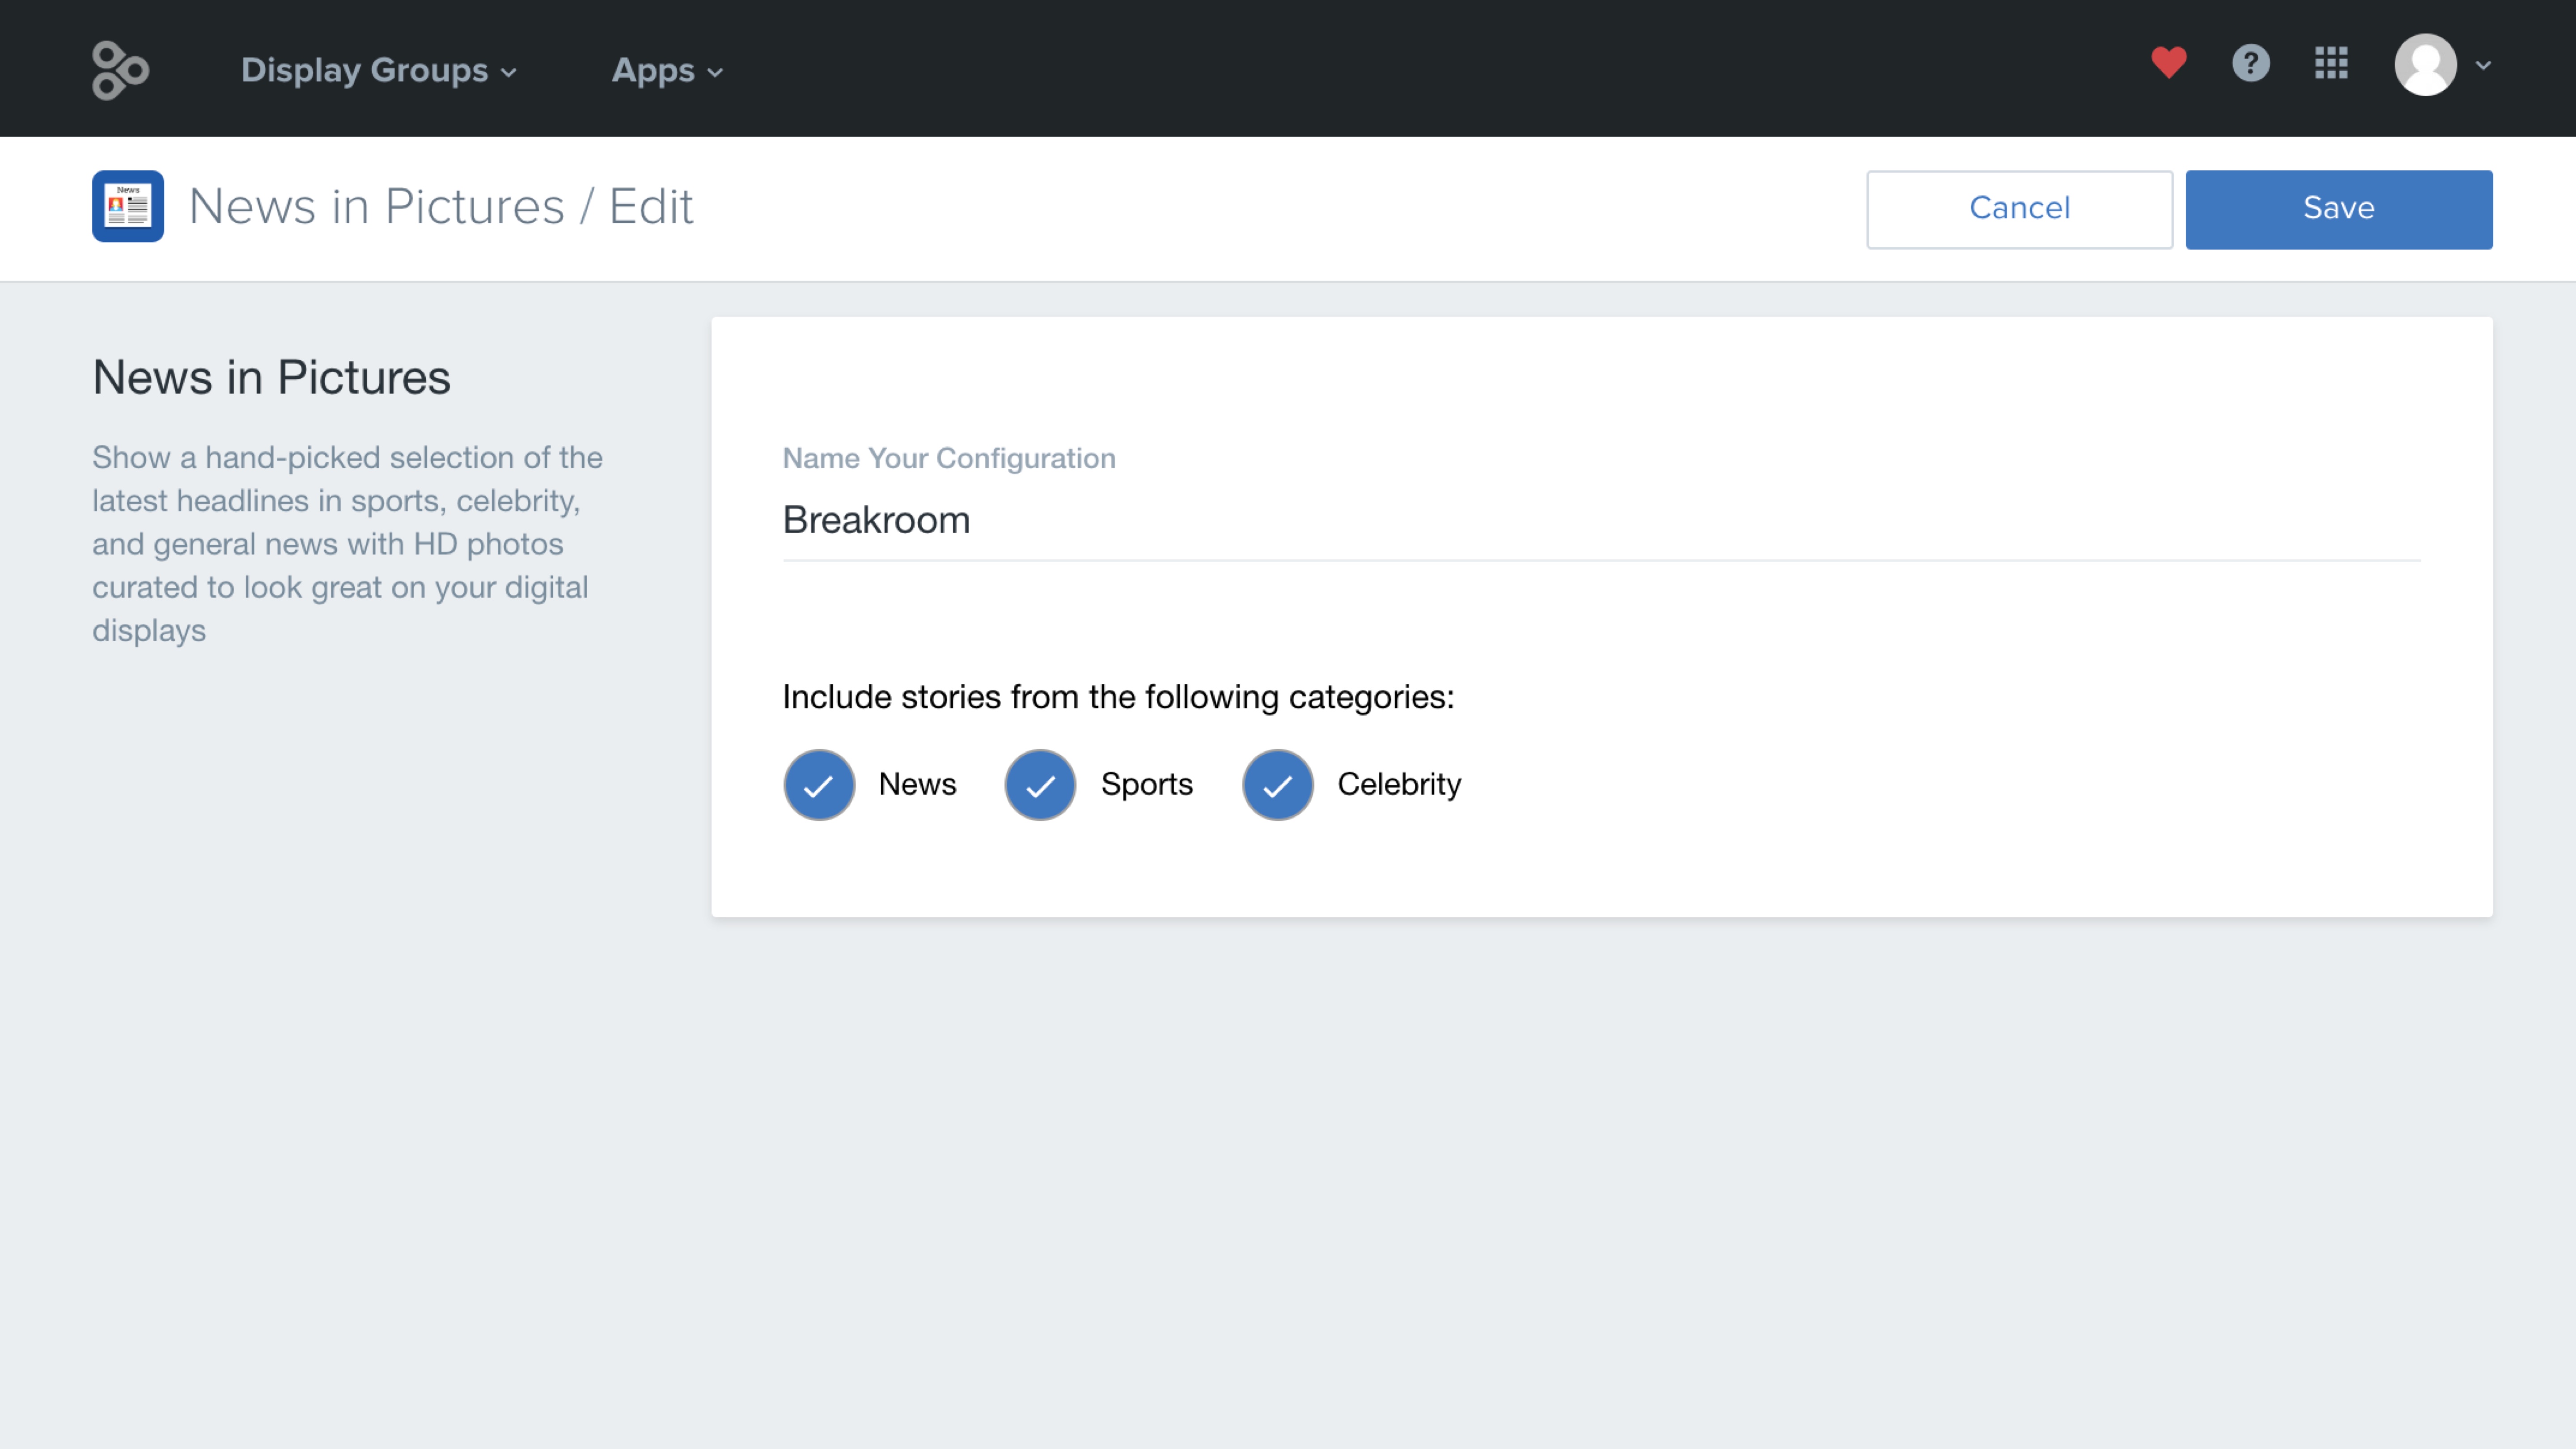Image resolution: width=2576 pixels, height=1449 pixels.
Task: Click the red heart icon
Action: point(2169,63)
